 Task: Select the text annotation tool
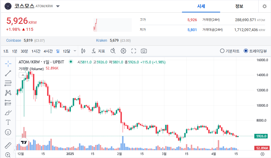coord(8,122)
